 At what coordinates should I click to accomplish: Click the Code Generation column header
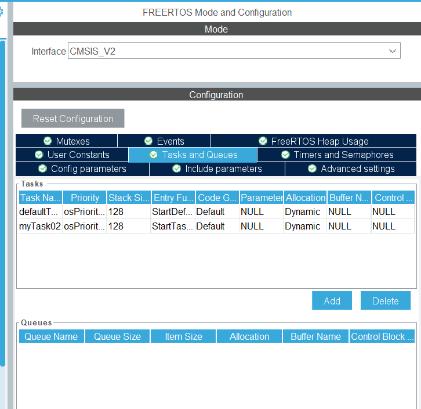217,198
